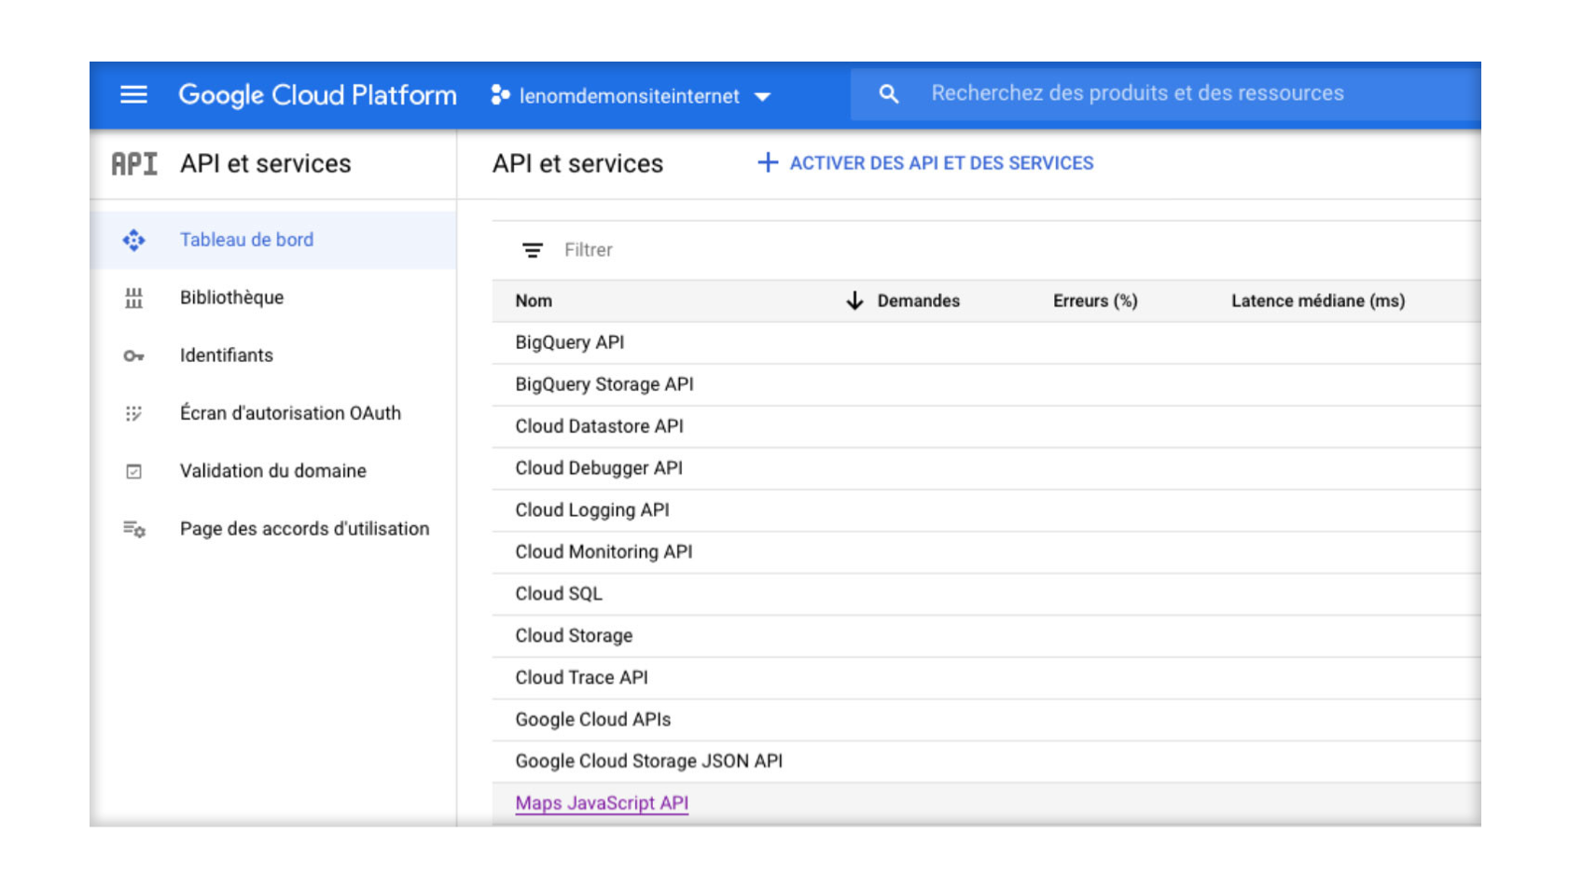Open the hamburger navigation menu
This screenshot has height=888, width=1569.
coord(133,94)
